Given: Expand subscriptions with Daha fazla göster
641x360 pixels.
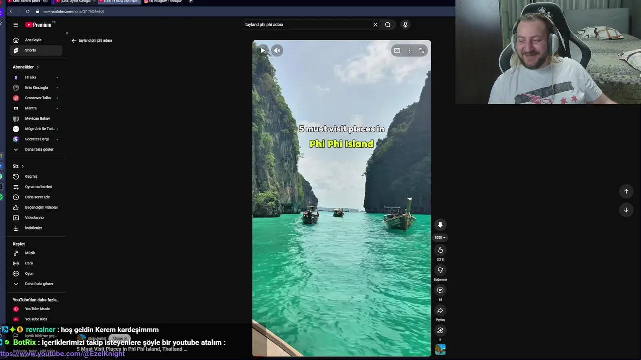Looking at the screenshot, I should (x=36, y=149).
